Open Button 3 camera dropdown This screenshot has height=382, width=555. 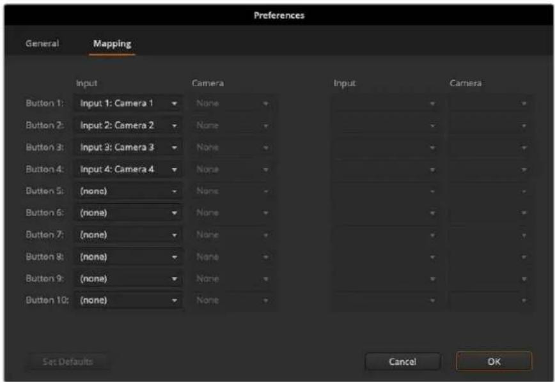coord(233,147)
